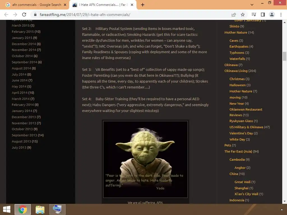This screenshot has height=215, width=287.
Task: Select the I Hate AFN Commercials tab
Action: 103,5
